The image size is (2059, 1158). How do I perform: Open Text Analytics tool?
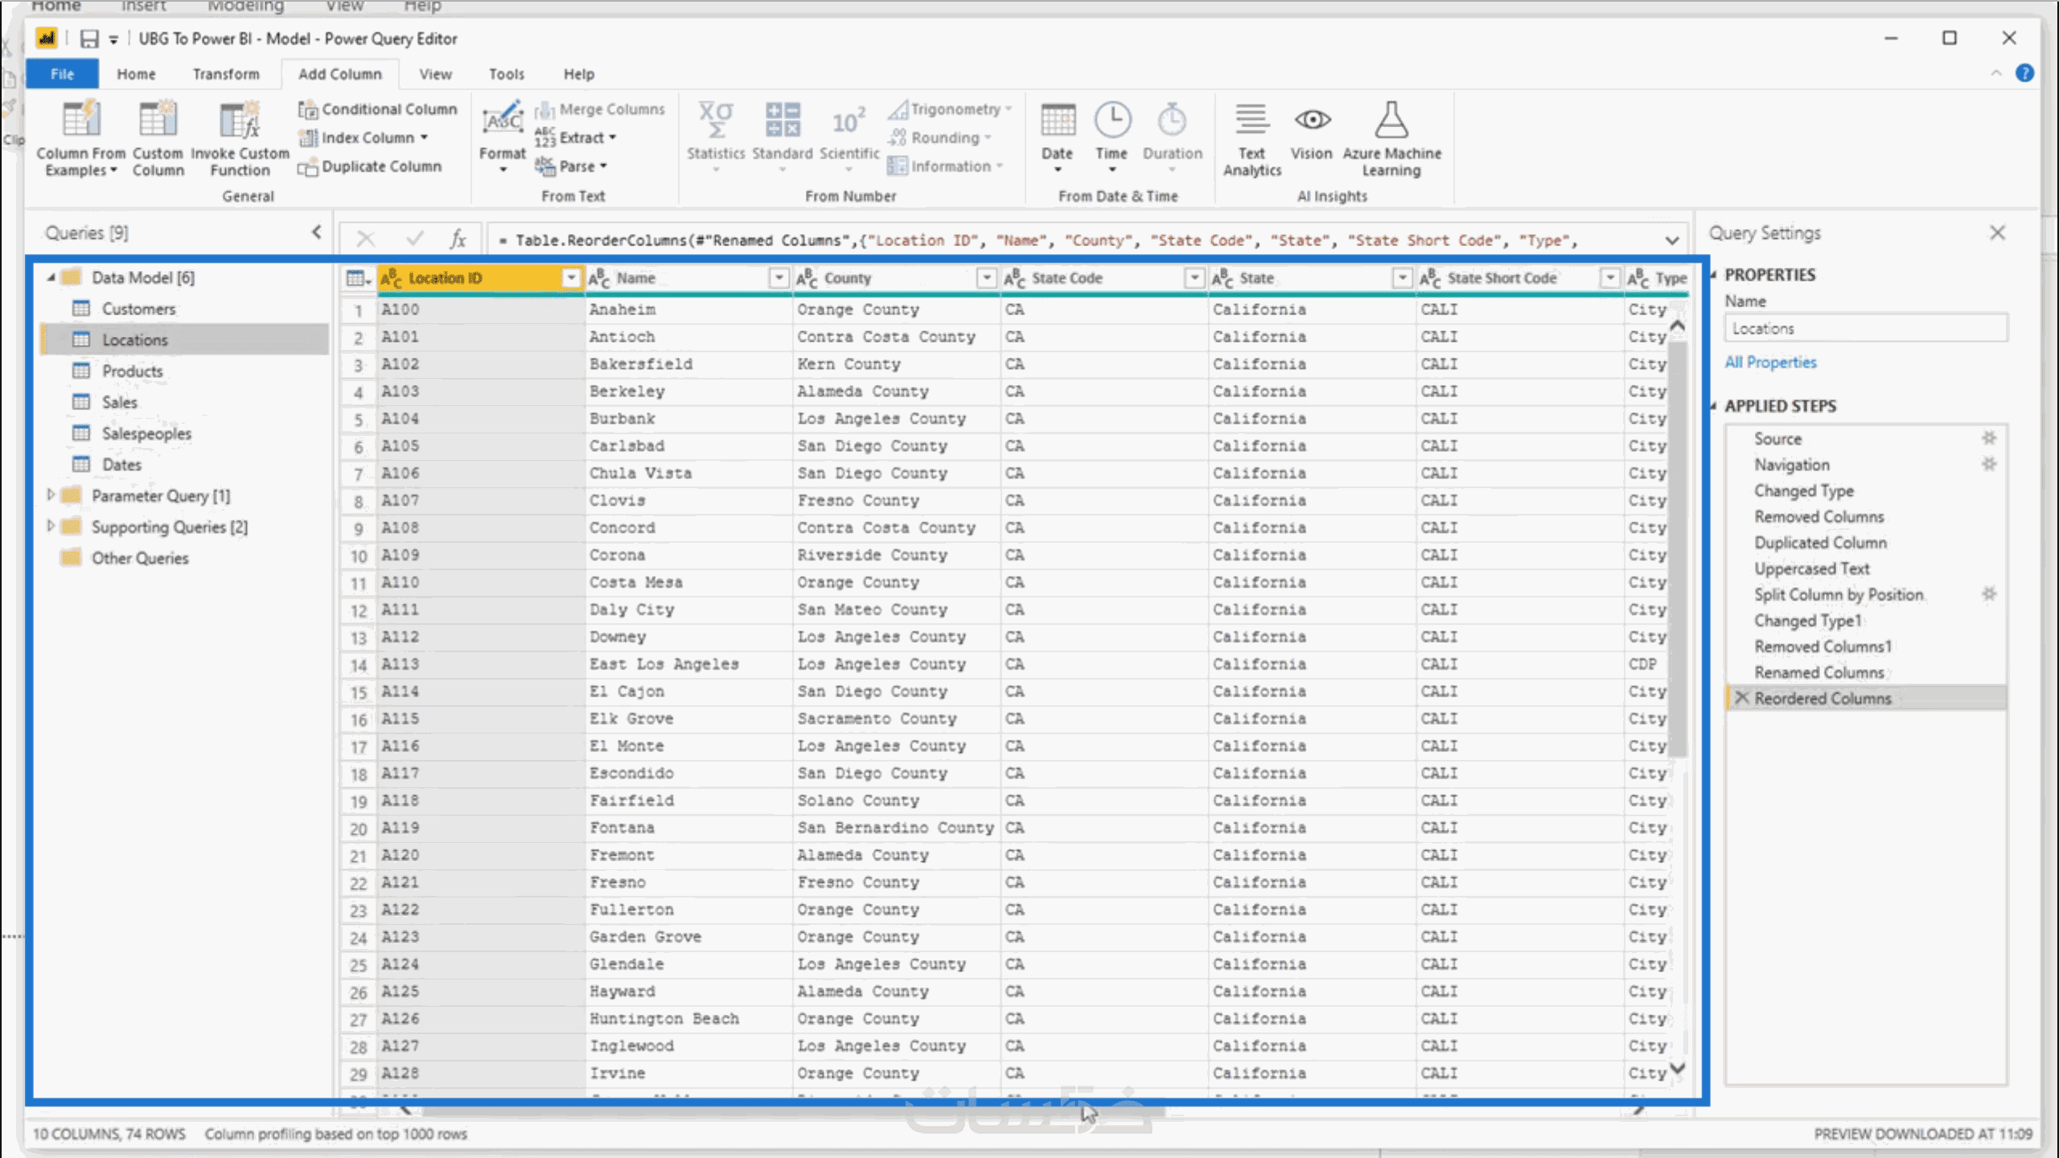click(1251, 121)
